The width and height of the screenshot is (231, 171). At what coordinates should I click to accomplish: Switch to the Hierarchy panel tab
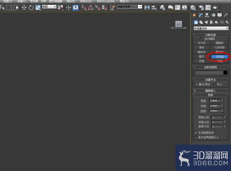point(207,15)
